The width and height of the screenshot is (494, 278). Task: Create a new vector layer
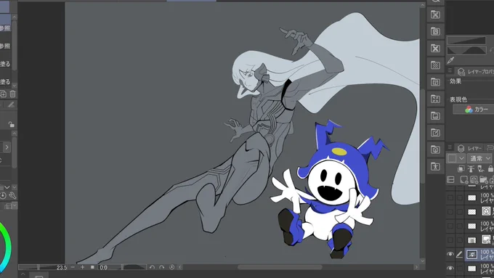tap(474, 179)
